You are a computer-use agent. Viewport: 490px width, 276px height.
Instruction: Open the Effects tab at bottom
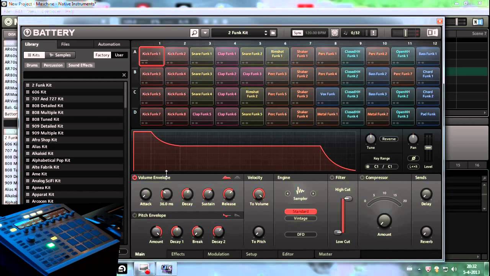[x=178, y=254]
